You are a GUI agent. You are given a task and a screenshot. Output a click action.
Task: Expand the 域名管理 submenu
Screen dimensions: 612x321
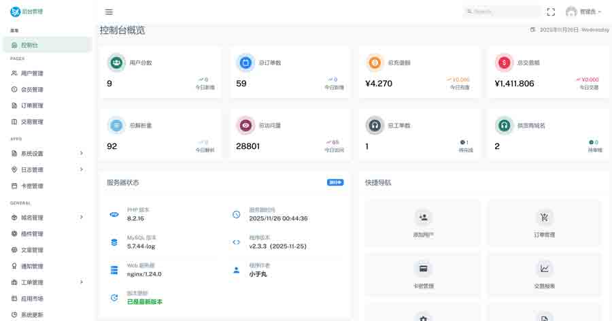pyautogui.click(x=46, y=218)
